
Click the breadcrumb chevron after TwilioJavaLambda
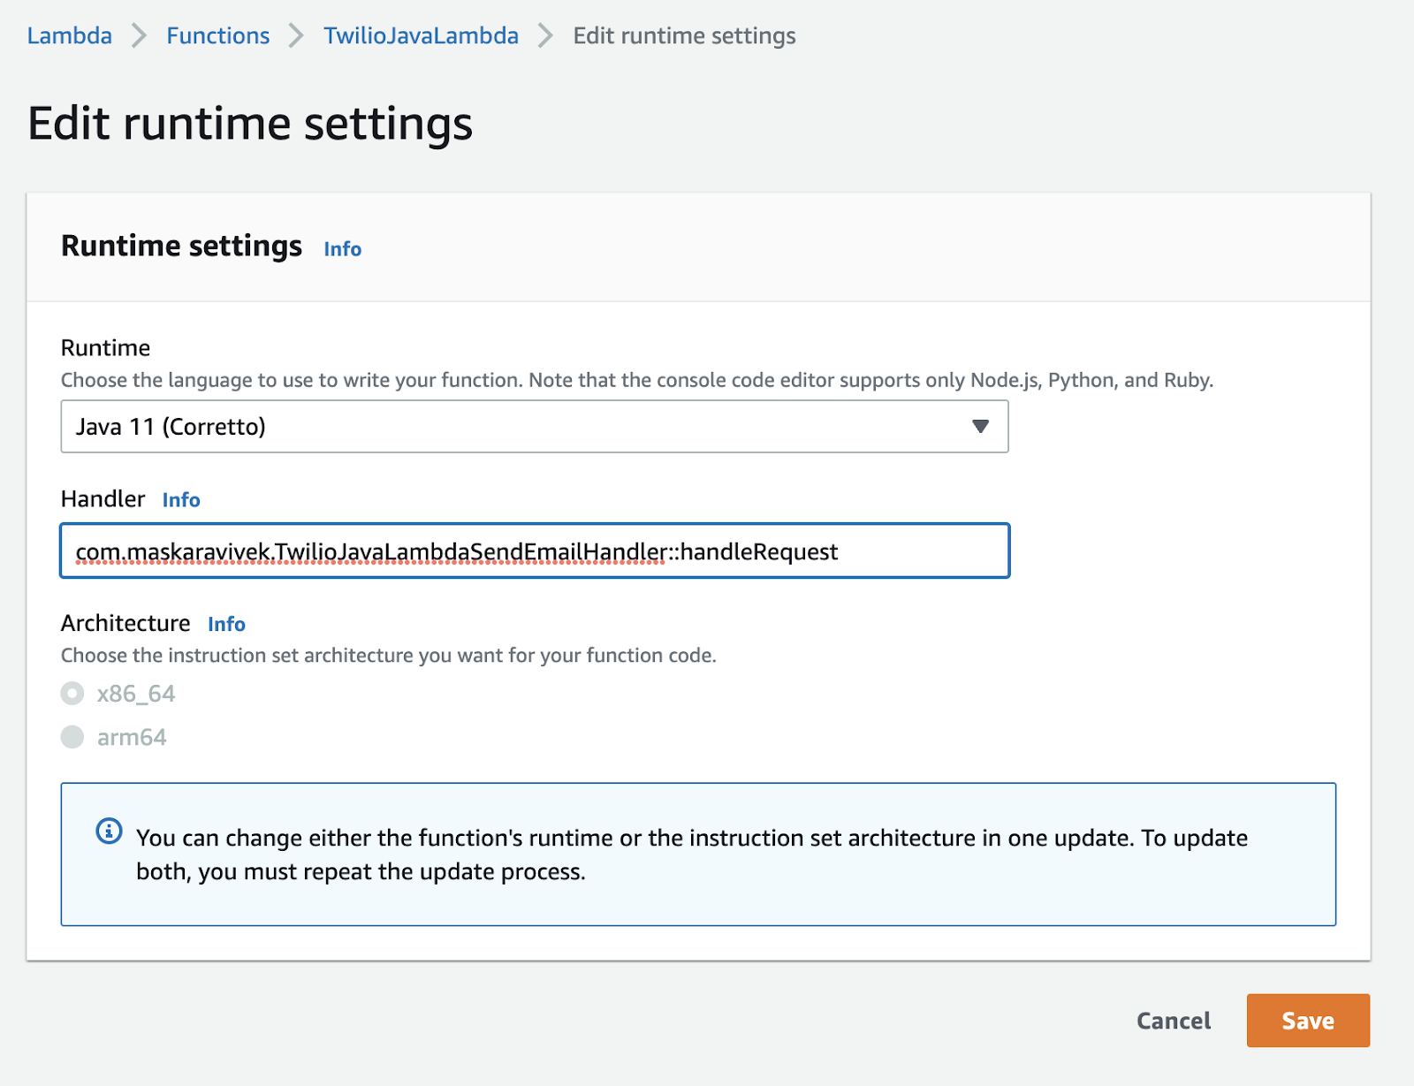[545, 36]
